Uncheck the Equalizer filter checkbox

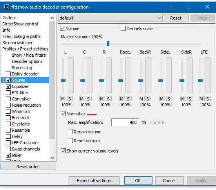[8, 86]
